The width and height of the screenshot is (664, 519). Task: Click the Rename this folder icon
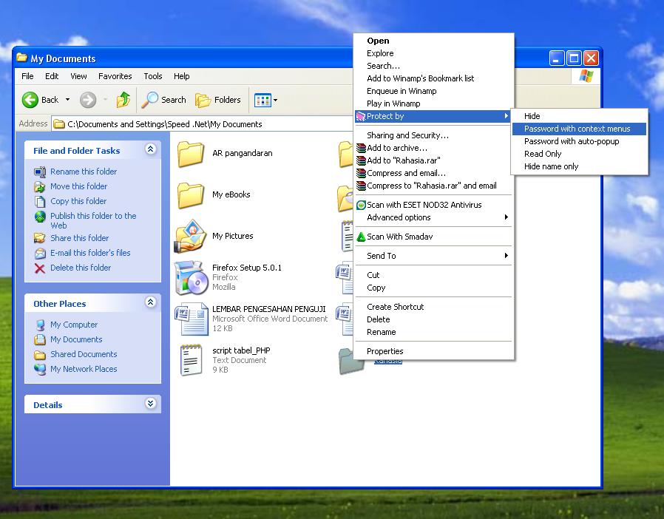pos(40,172)
